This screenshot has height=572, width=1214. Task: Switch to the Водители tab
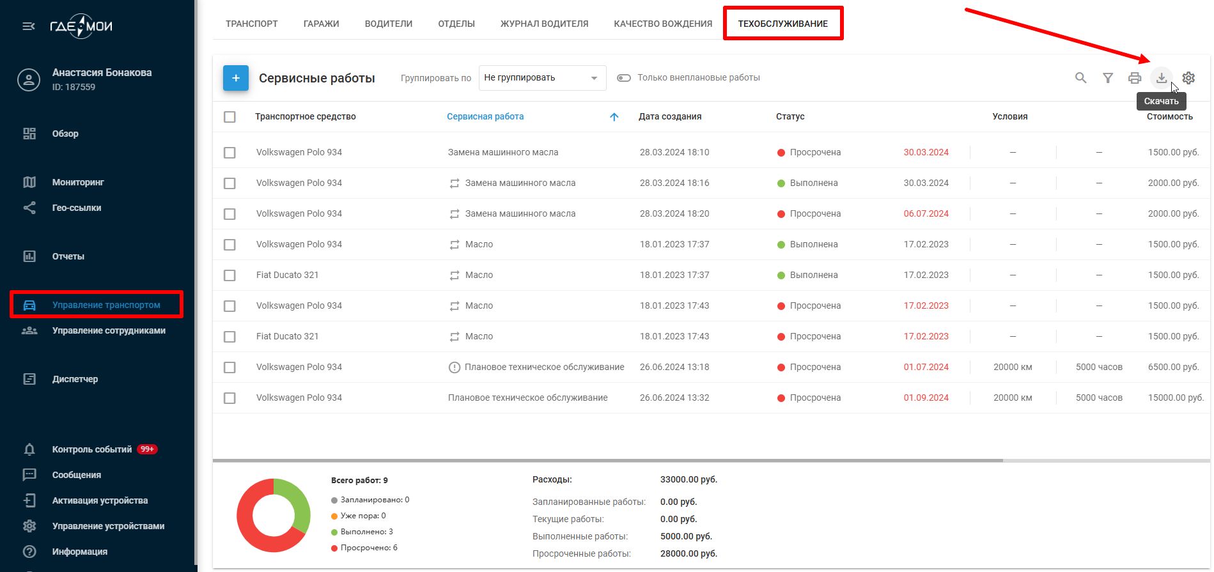point(388,24)
